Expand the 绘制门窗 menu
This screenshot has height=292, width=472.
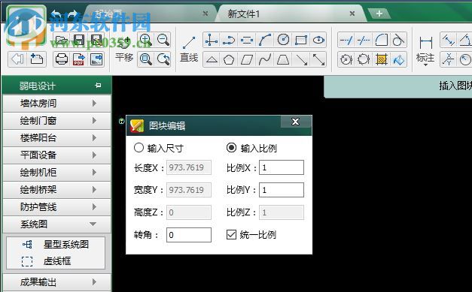[x=56, y=121]
